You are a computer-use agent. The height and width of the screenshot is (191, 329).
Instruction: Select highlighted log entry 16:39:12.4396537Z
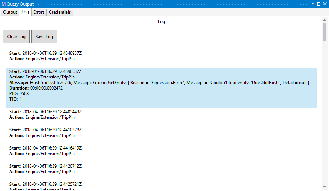(x=161, y=88)
